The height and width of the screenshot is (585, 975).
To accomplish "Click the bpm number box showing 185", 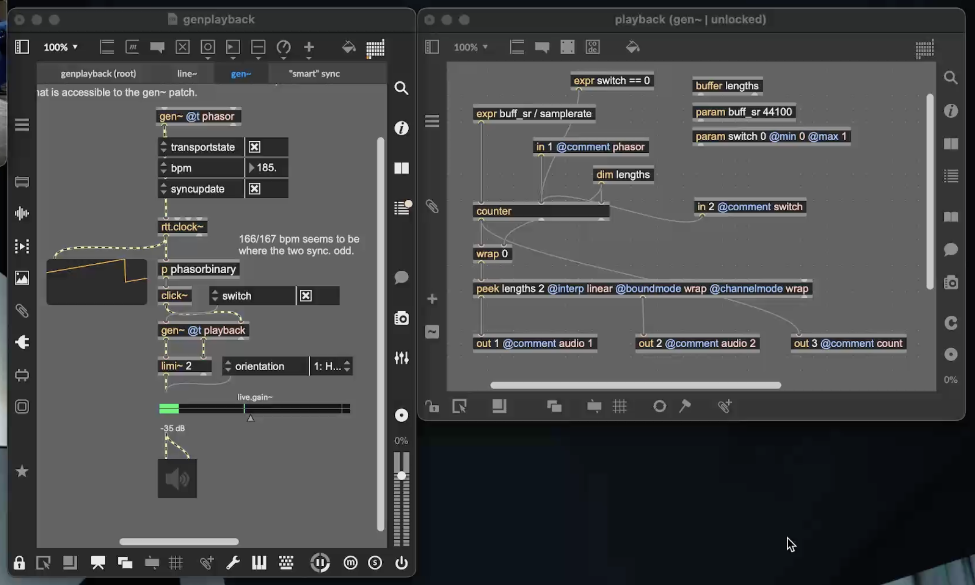I will coord(267,168).
